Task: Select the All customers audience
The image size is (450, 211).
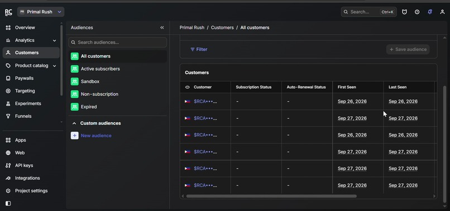Action: 118,56
